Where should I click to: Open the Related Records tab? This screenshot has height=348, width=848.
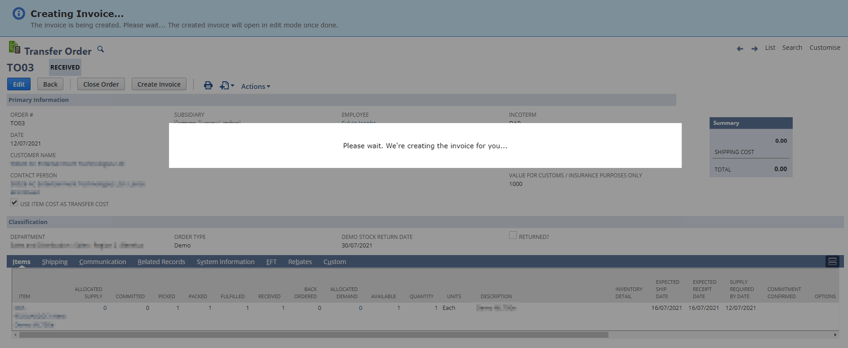click(x=161, y=262)
